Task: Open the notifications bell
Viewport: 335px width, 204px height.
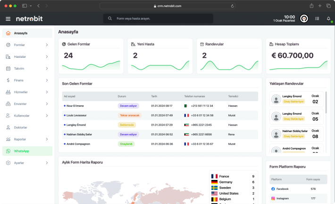Action: pos(328,19)
